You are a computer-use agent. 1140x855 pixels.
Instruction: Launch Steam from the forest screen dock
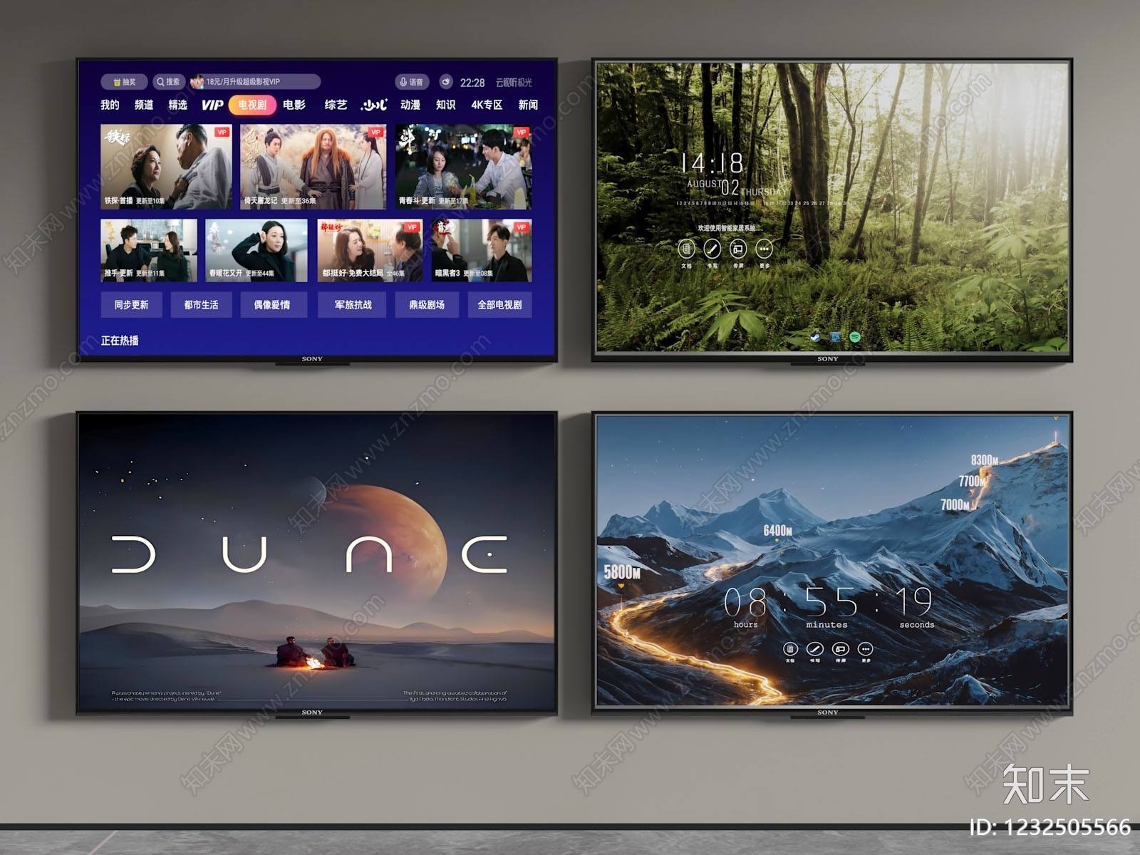point(816,337)
